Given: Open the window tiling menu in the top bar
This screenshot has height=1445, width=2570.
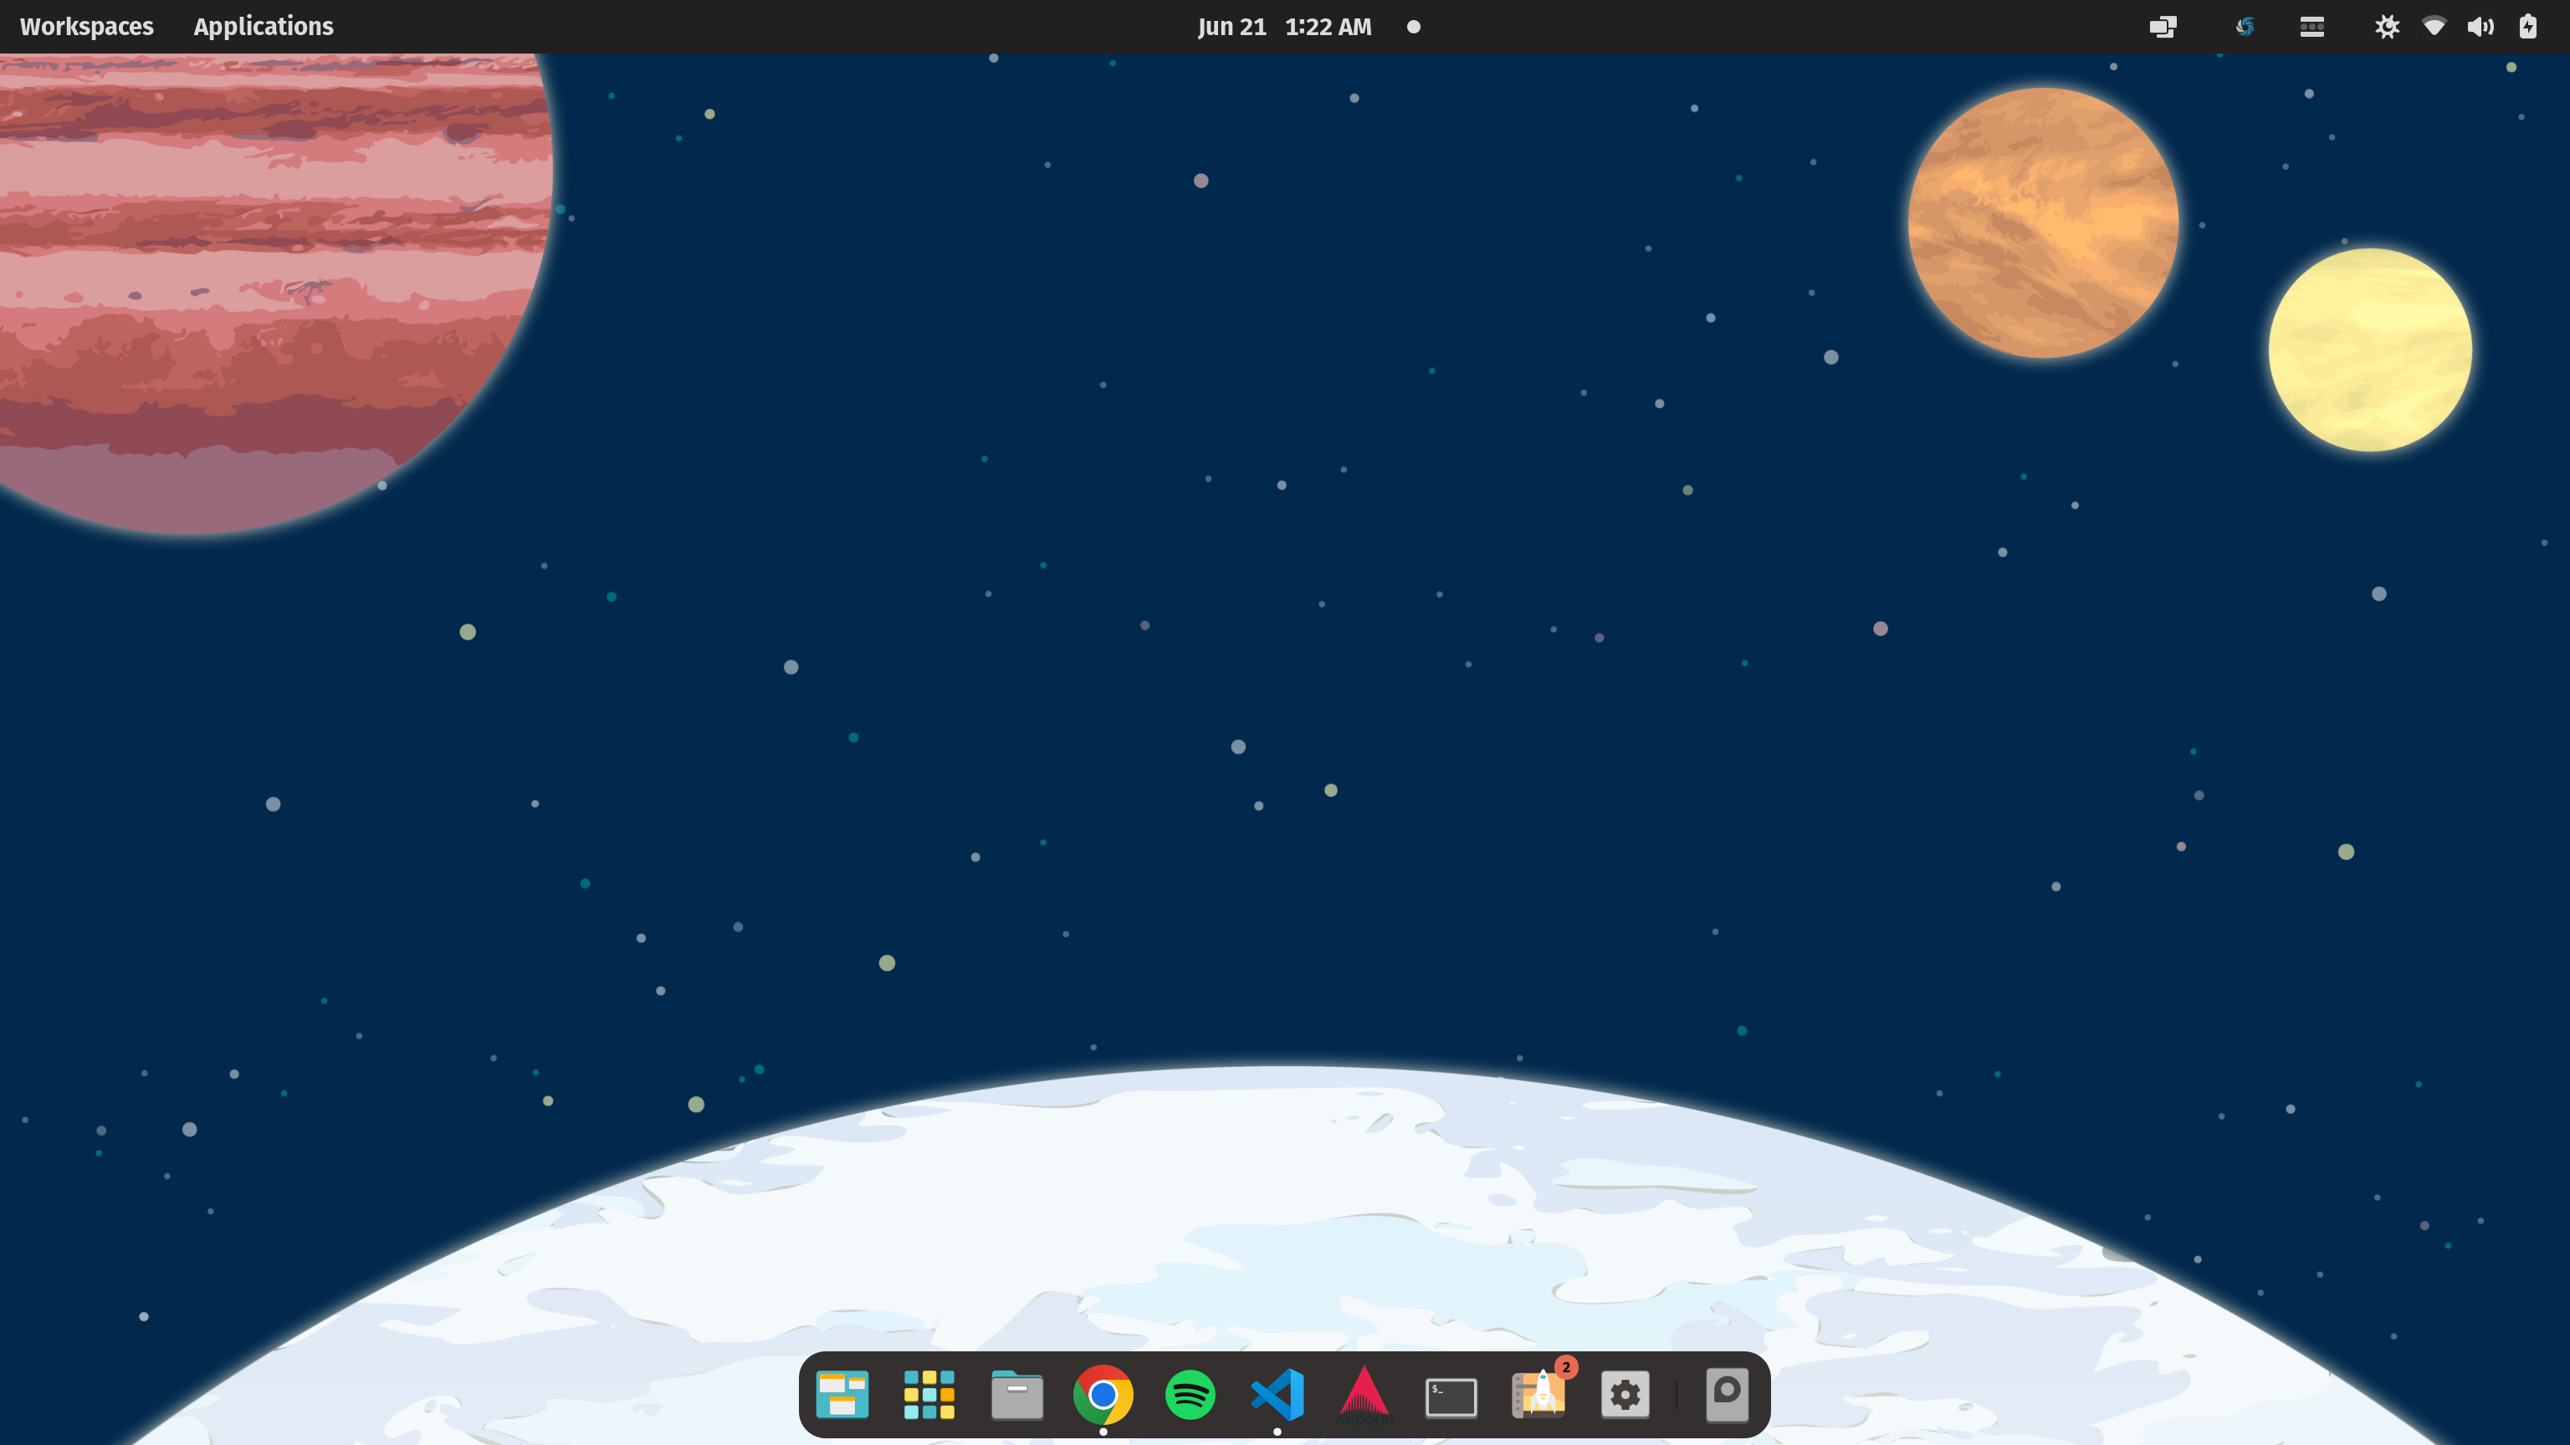Looking at the screenshot, I should [x=2162, y=27].
